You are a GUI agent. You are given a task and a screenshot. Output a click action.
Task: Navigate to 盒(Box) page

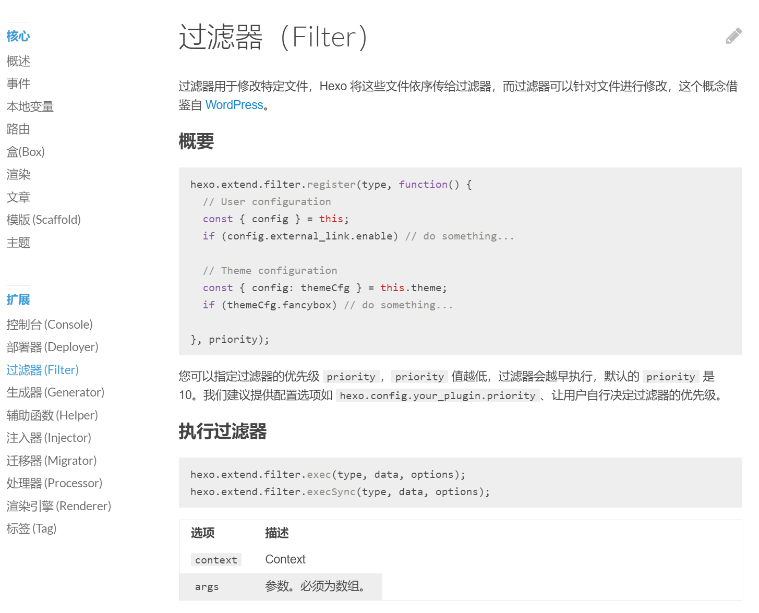[26, 152]
